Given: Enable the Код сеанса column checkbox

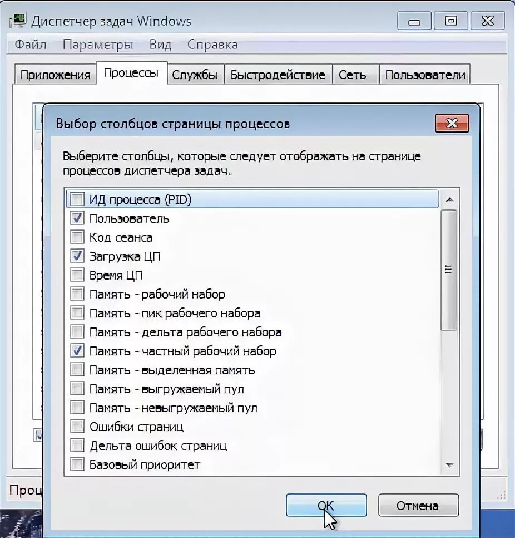Looking at the screenshot, I should (x=77, y=237).
